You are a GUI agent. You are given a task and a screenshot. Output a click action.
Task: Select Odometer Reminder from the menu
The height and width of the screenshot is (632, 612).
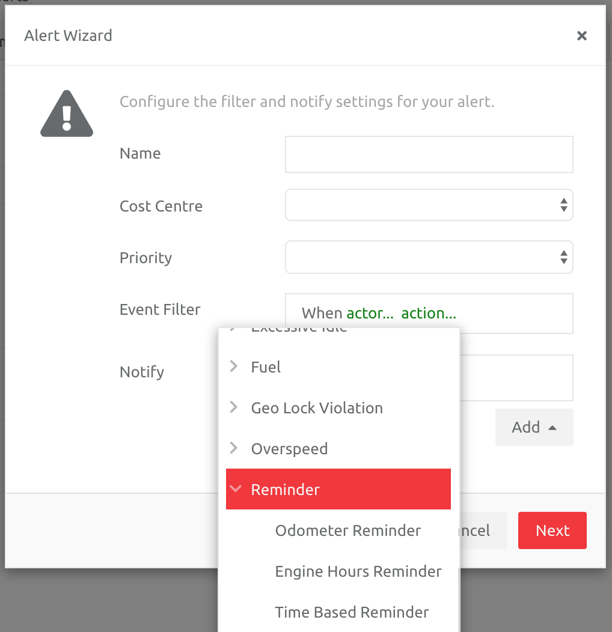tap(348, 530)
